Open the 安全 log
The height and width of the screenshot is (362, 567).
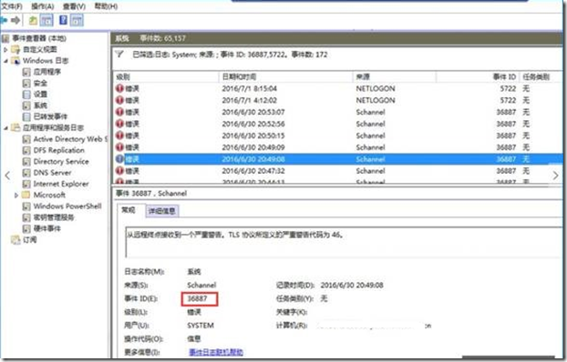point(40,83)
